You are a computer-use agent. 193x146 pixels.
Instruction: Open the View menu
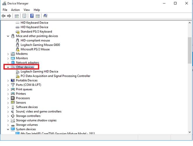click(27, 10)
